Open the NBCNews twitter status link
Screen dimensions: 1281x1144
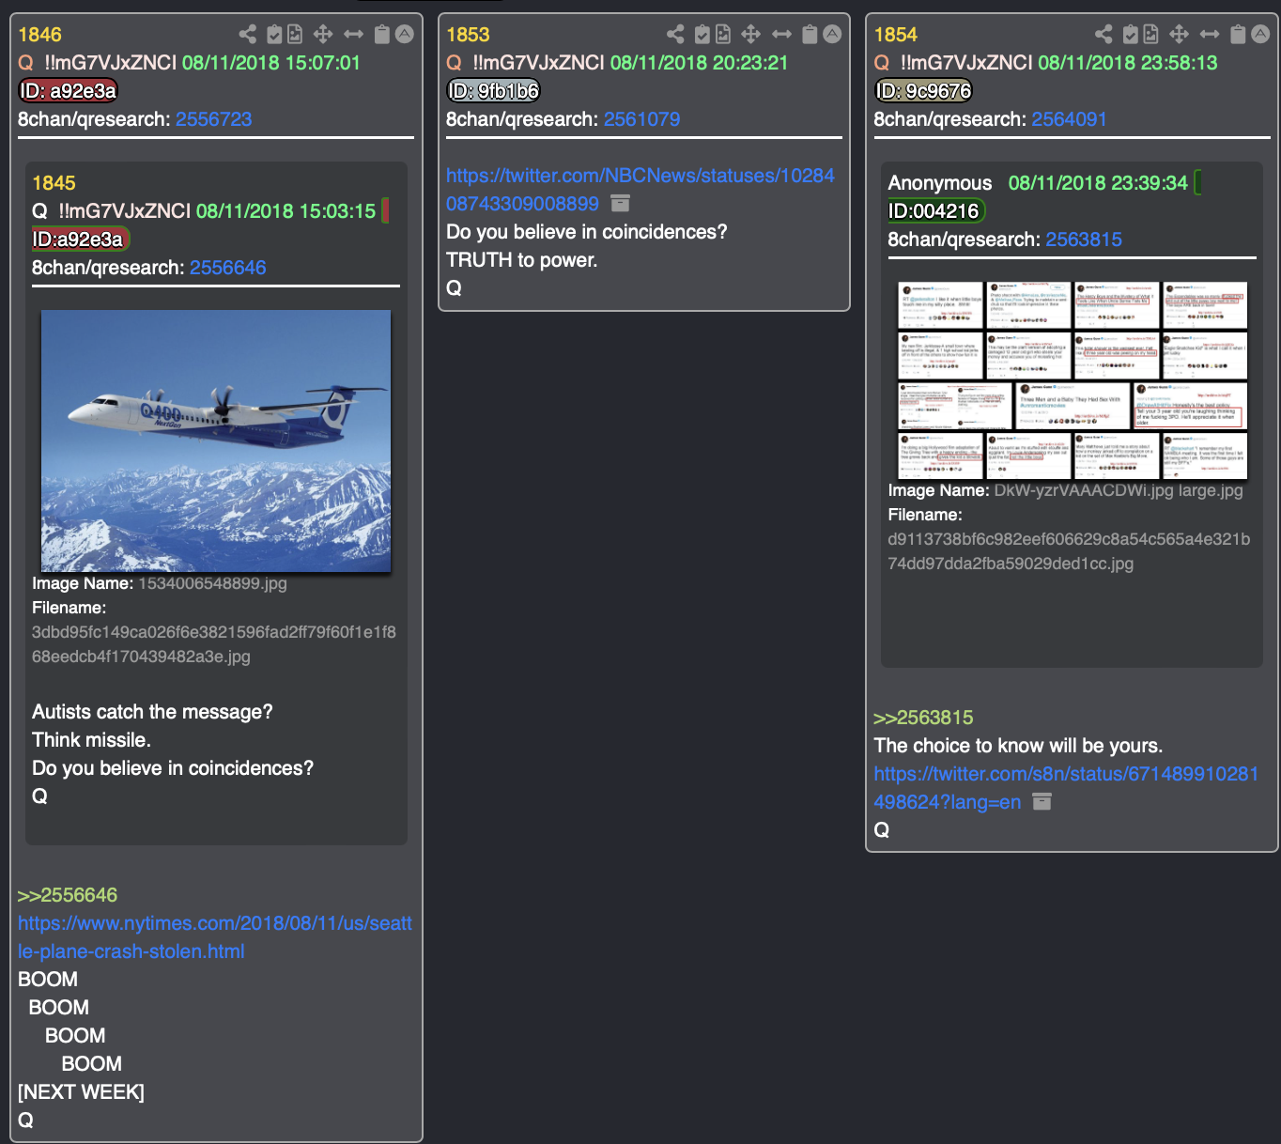(640, 189)
